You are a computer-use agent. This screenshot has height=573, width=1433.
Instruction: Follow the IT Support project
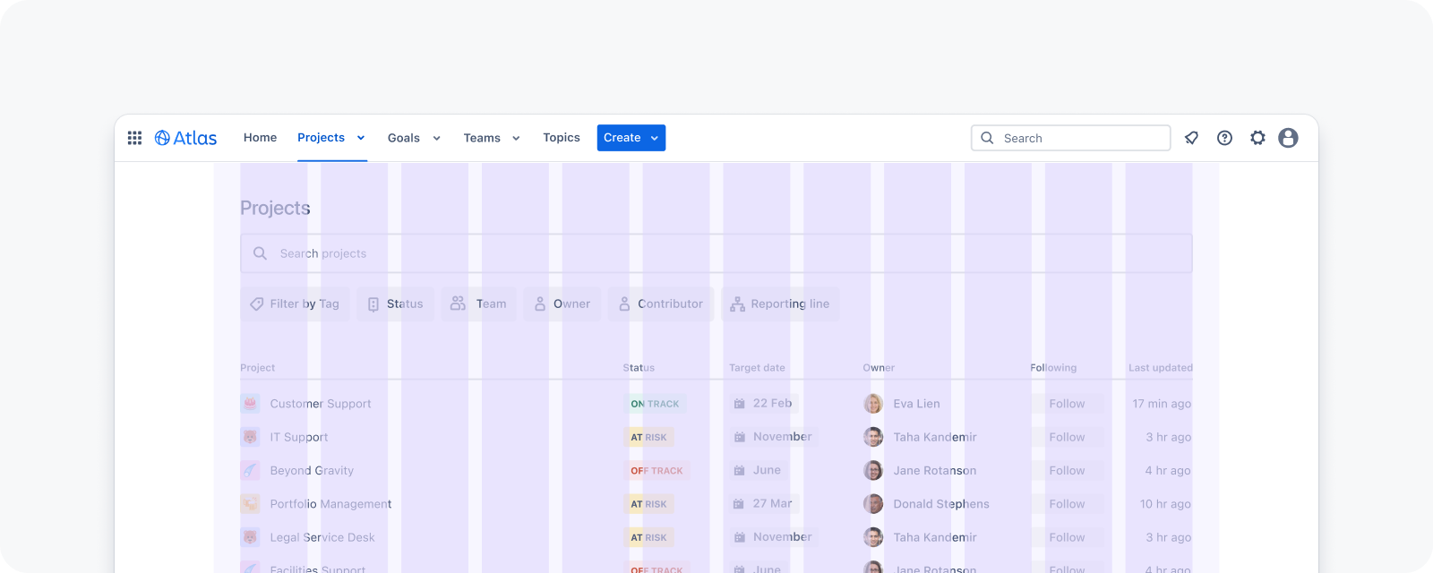point(1067,437)
